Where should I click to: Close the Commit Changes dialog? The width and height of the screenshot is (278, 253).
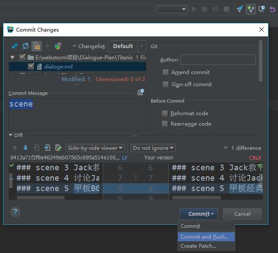point(262,29)
